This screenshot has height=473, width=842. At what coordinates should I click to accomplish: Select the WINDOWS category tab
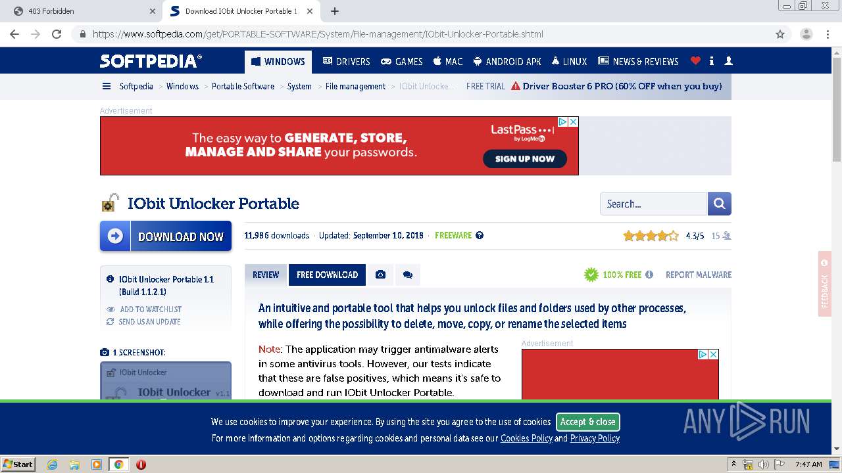[x=278, y=61]
